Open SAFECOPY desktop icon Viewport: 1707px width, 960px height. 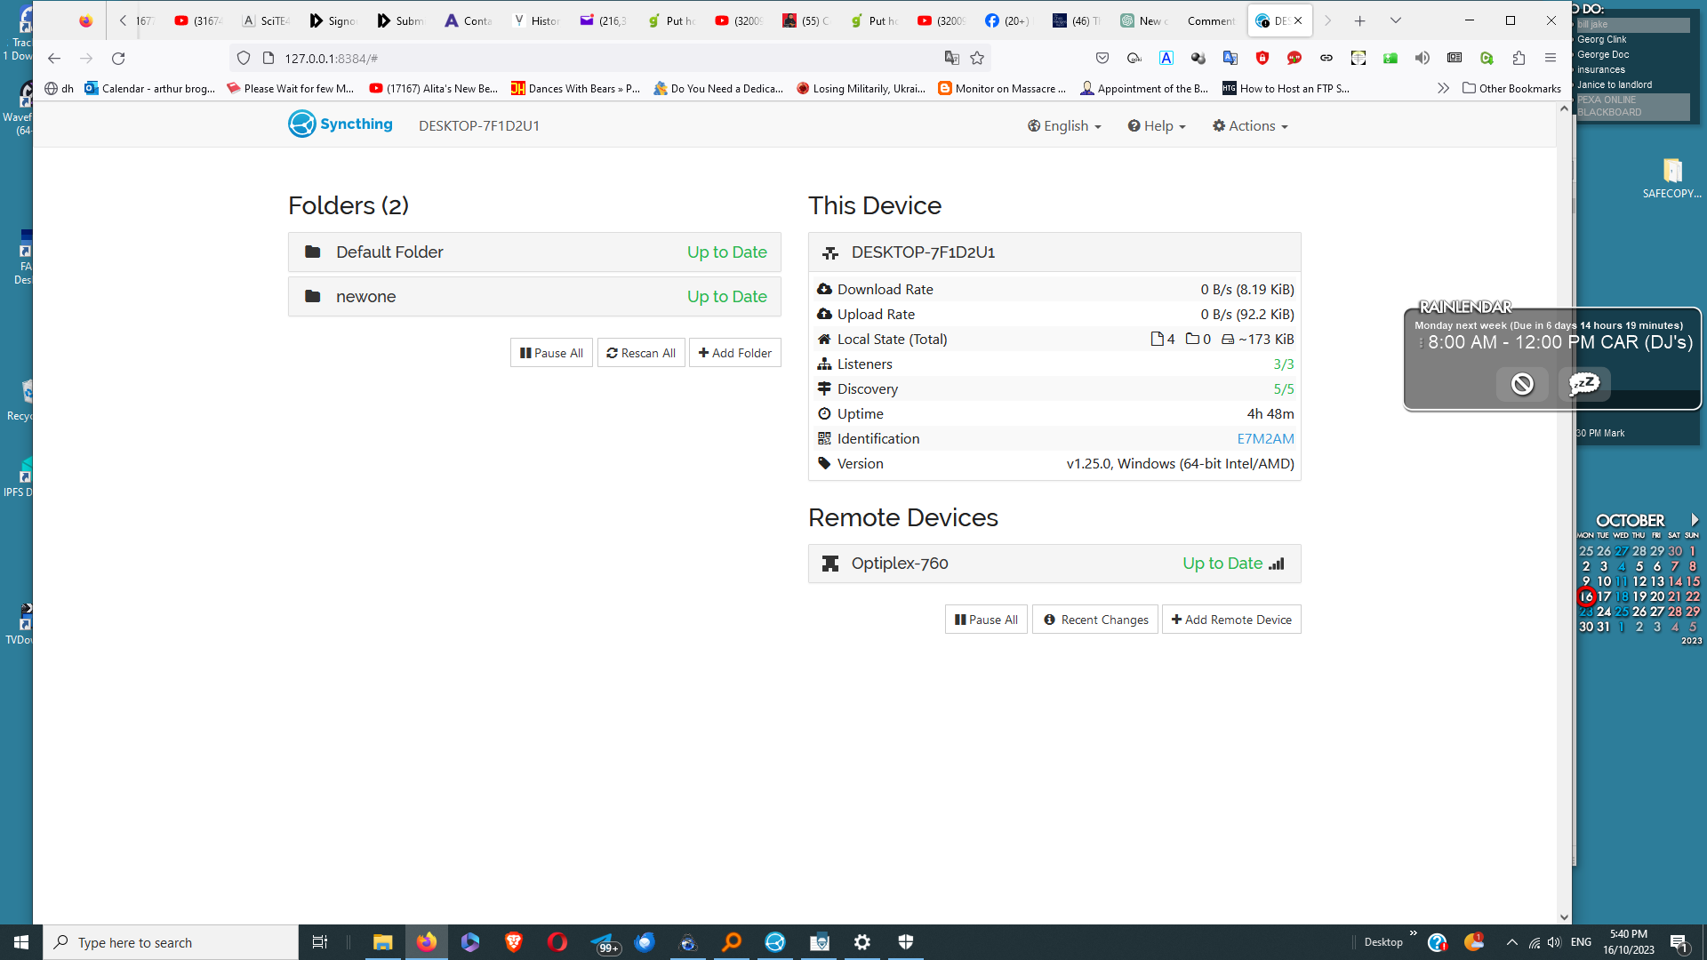(1672, 178)
